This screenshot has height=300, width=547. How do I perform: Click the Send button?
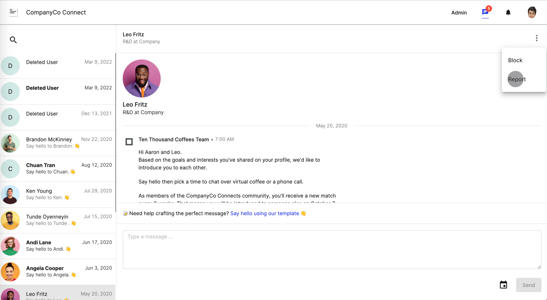tap(528, 285)
